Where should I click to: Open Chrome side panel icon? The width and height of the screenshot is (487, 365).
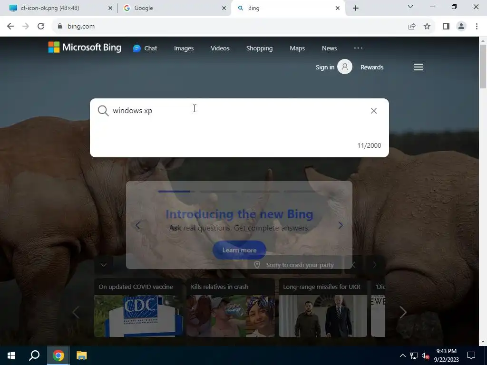click(446, 27)
